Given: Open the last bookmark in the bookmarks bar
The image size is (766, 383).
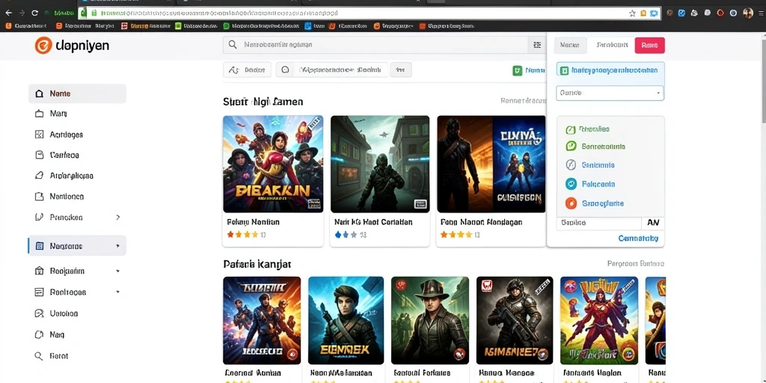Looking at the screenshot, I should [447, 26].
